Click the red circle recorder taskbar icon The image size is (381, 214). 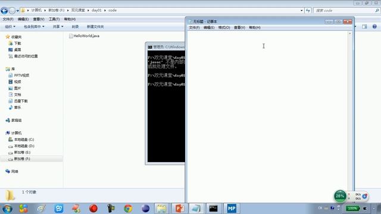coord(93,209)
